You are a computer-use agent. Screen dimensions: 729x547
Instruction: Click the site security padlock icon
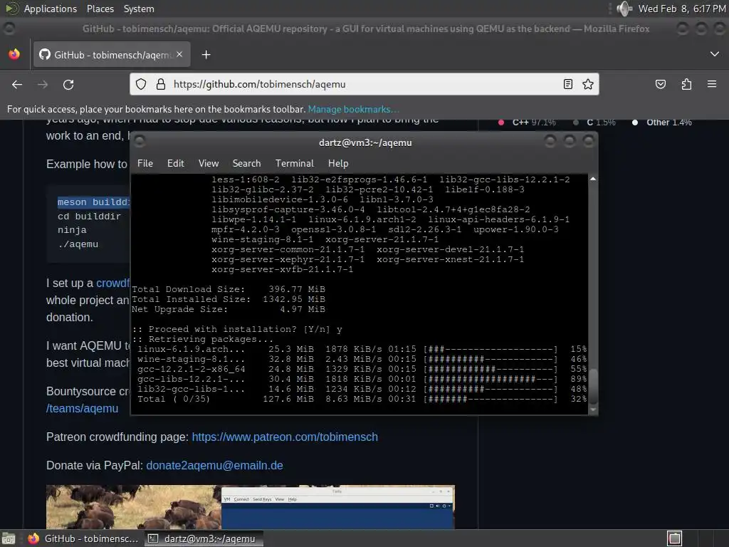[161, 84]
